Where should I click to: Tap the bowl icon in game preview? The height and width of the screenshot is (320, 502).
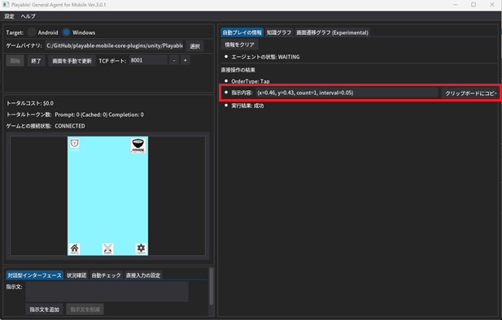pos(138,145)
